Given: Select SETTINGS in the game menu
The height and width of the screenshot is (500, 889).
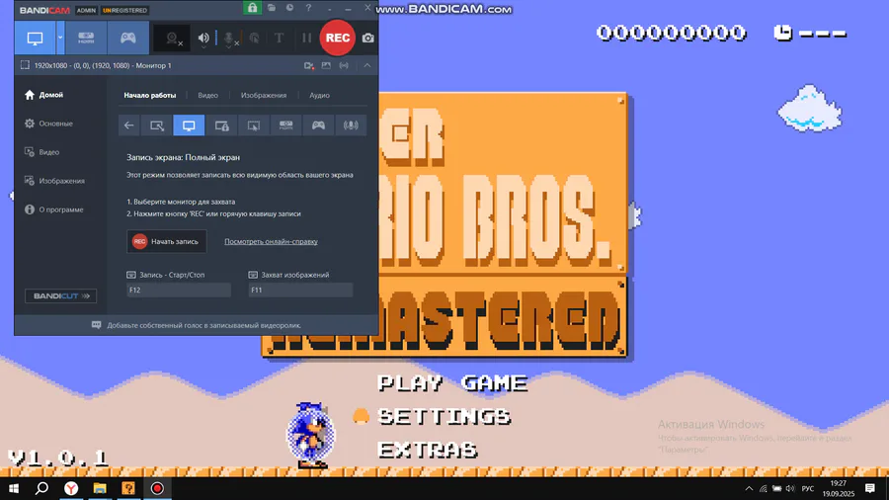Looking at the screenshot, I should [444, 417].
